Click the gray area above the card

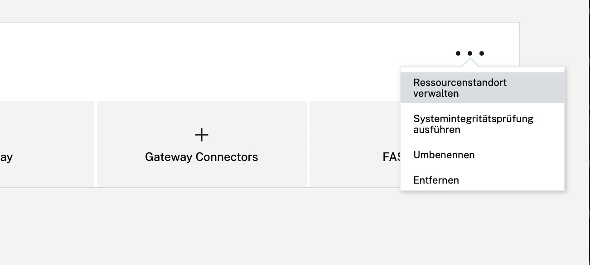pos(272,11)
